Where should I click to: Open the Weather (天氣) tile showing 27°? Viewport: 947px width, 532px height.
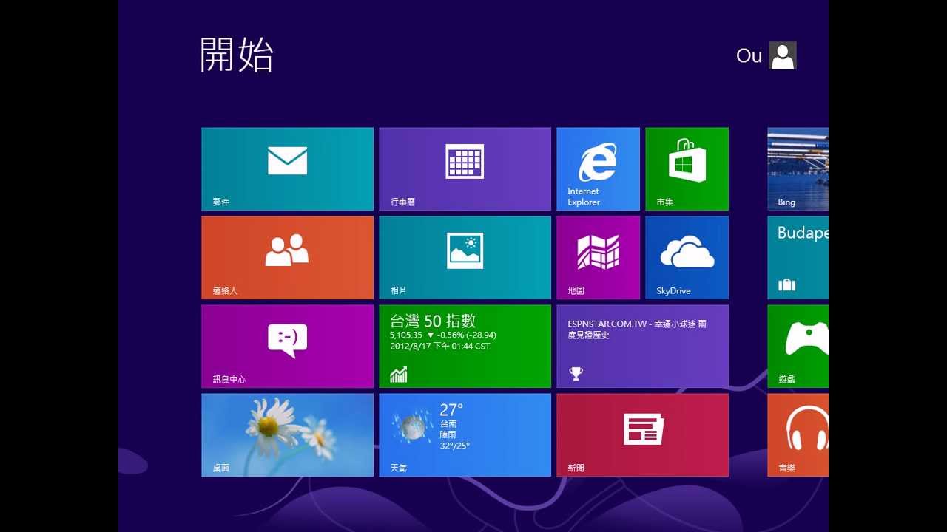pos(465,434)
